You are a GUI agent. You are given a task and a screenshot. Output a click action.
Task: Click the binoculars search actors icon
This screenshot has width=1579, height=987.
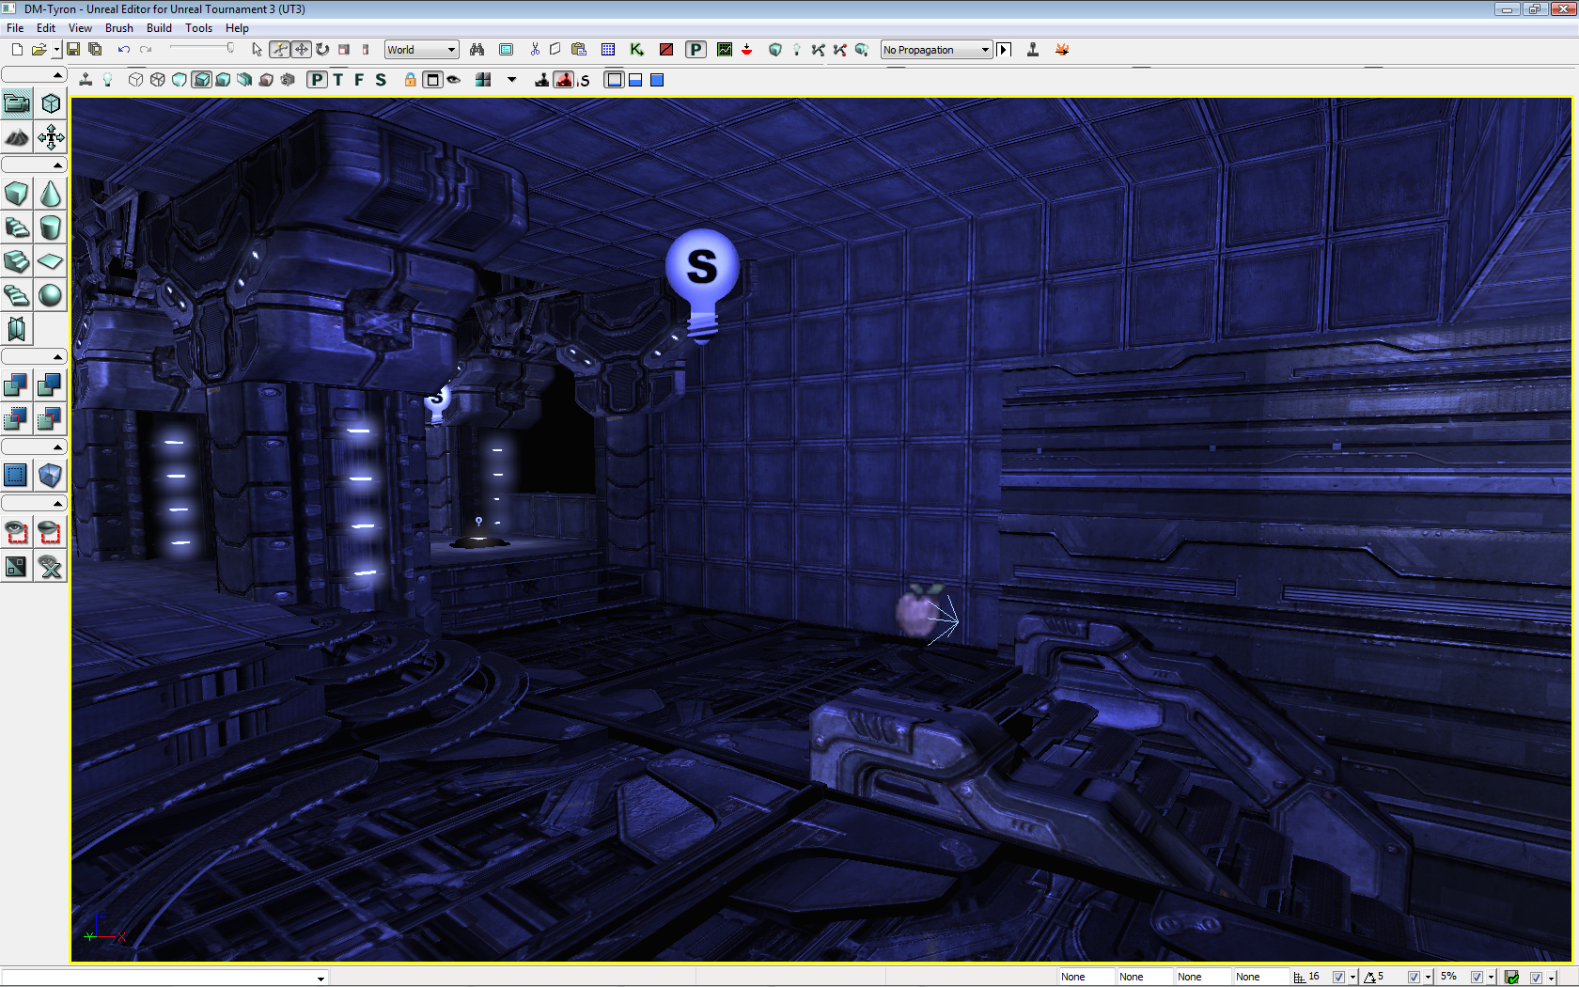click(477, 50)
